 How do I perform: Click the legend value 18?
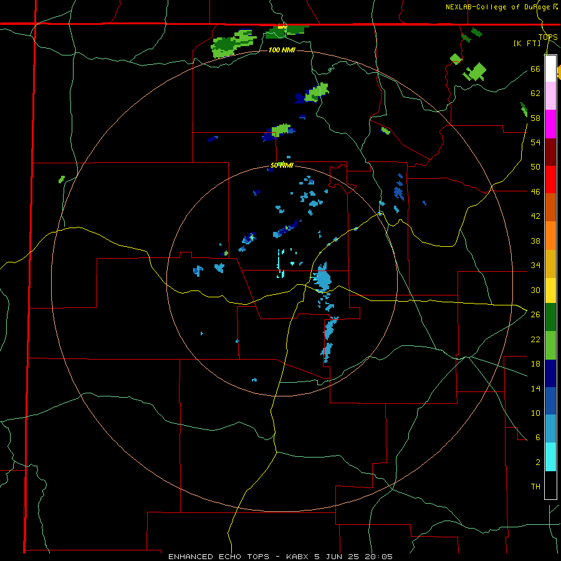coord(535,364)
